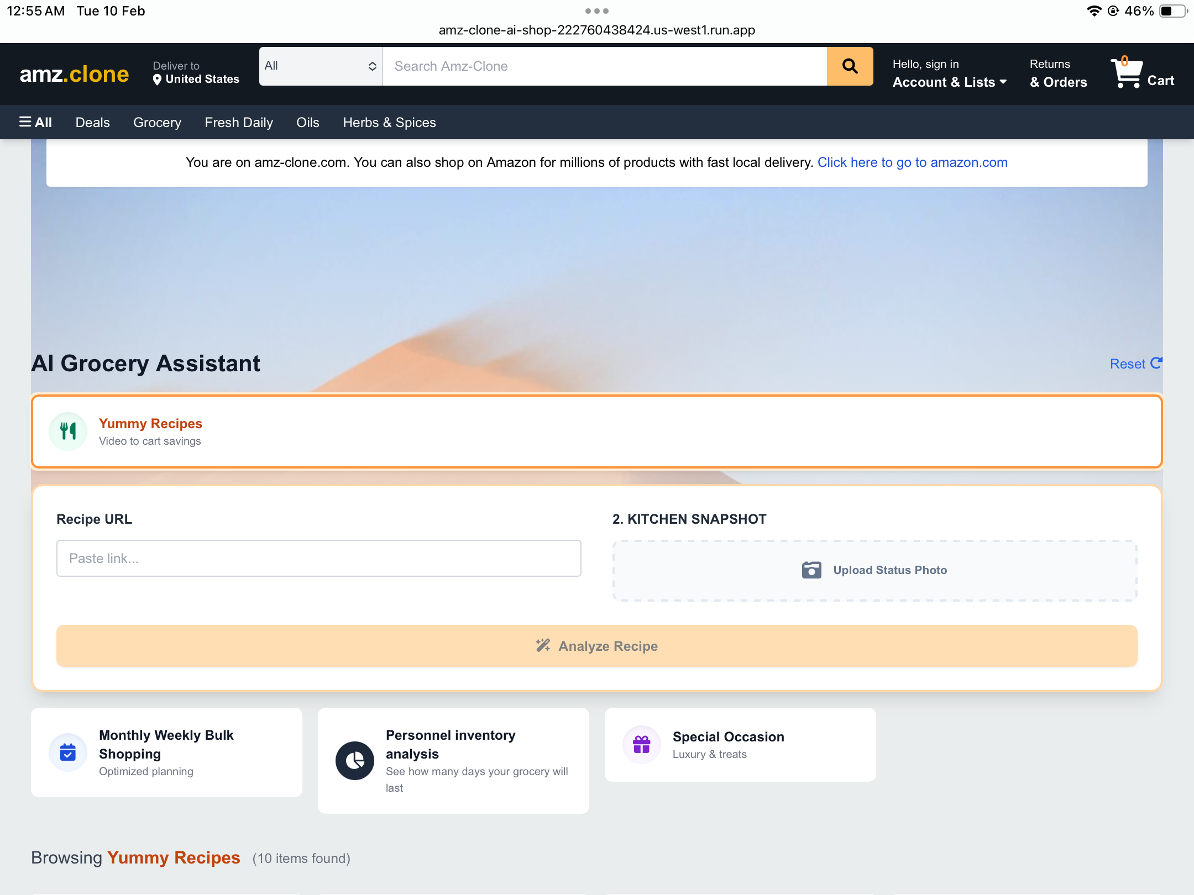Click the calendar icon for bulk shopping
This screenshot has height=895, width=1194.
point(68,752)
